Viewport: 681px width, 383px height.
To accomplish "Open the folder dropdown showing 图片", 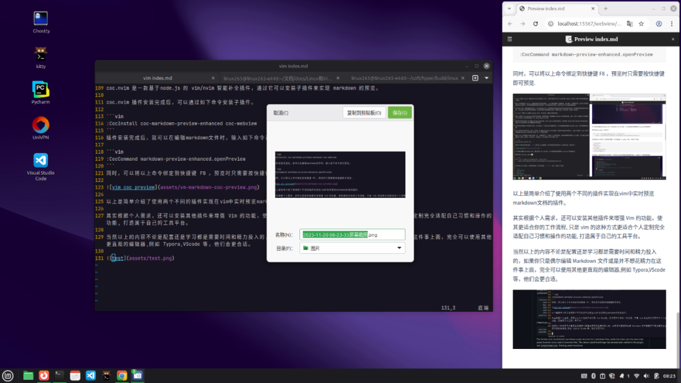I will (x=352, y=248).
